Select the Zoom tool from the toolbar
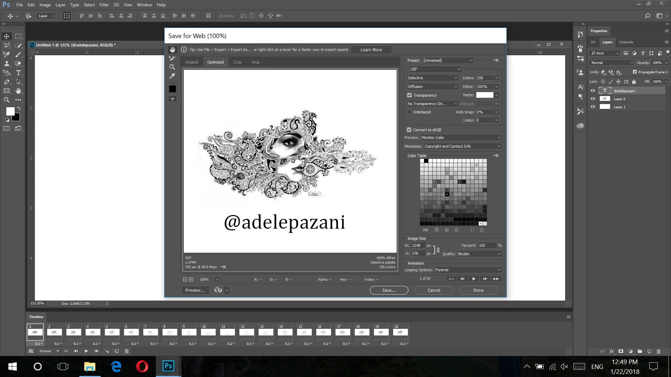Image resolution: width=671 pixels, height=377 pixels. point(7,100)
